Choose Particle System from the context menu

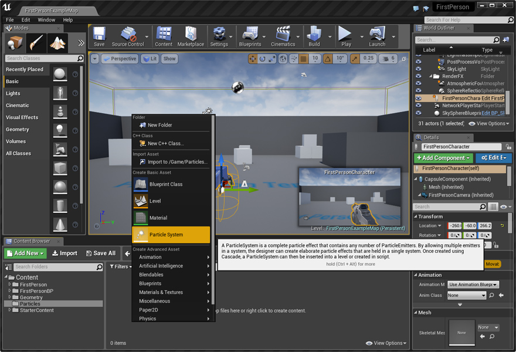pyautogui.click(x=171, y=235)
